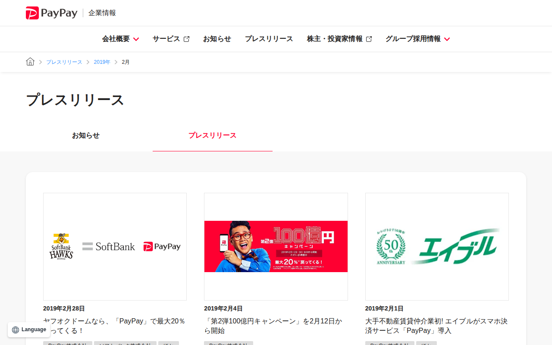Select the 2月 breadcrumb text

point(125,62)
